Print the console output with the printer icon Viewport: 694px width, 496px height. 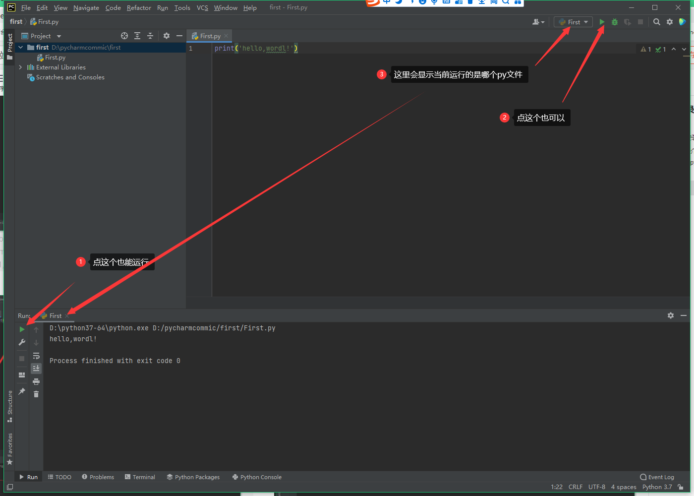36,381
